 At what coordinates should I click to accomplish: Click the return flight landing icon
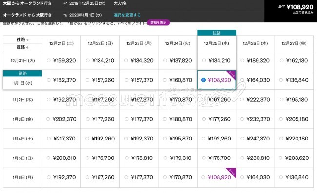(x=65, y=15)
